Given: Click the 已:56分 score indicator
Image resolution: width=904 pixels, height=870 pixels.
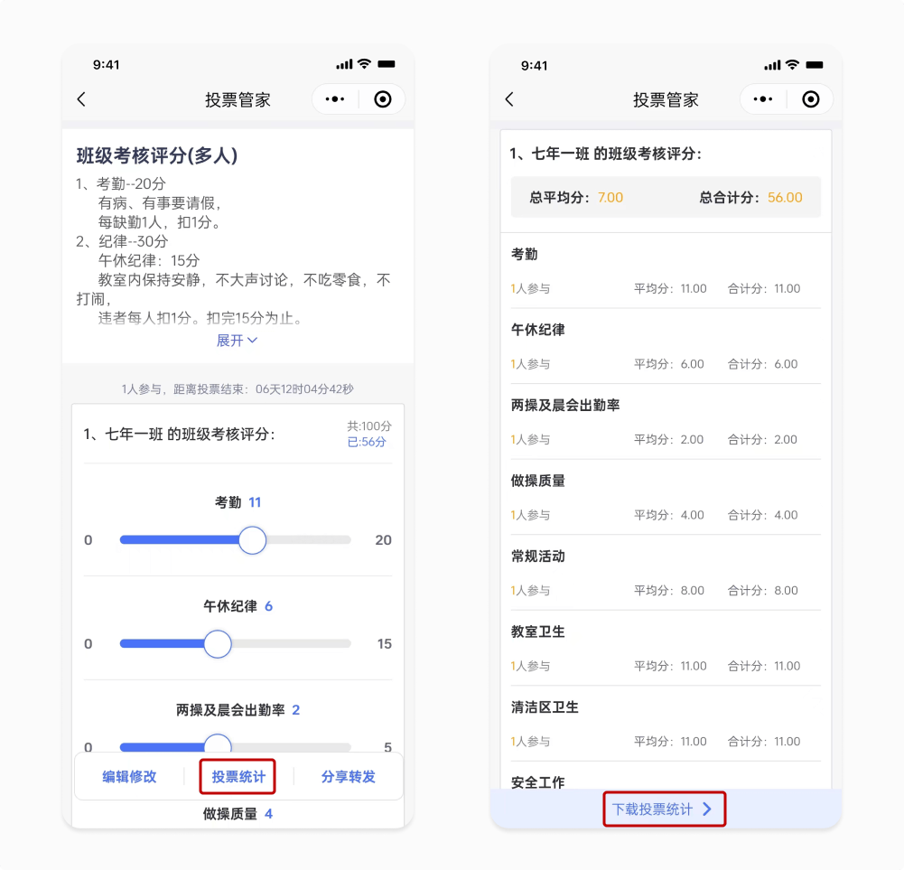Looking at the screenshot, I should click(367, 442).
